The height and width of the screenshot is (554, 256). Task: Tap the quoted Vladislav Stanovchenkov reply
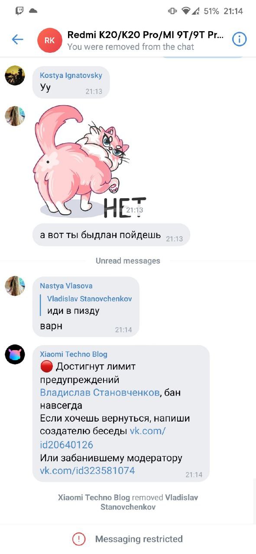pyautogui.click(x=86, y=305)
